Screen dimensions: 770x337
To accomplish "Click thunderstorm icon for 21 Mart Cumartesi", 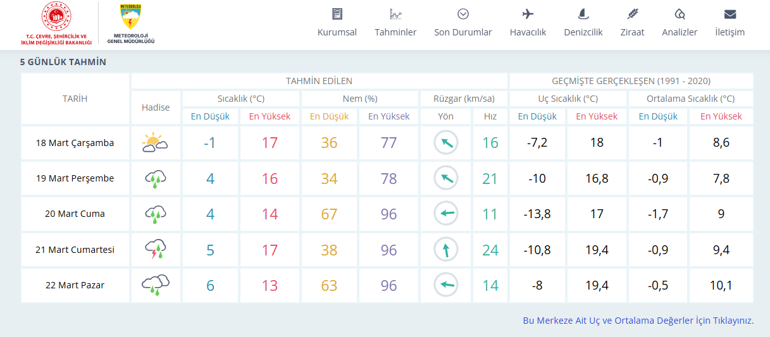I will click(155, 250).
